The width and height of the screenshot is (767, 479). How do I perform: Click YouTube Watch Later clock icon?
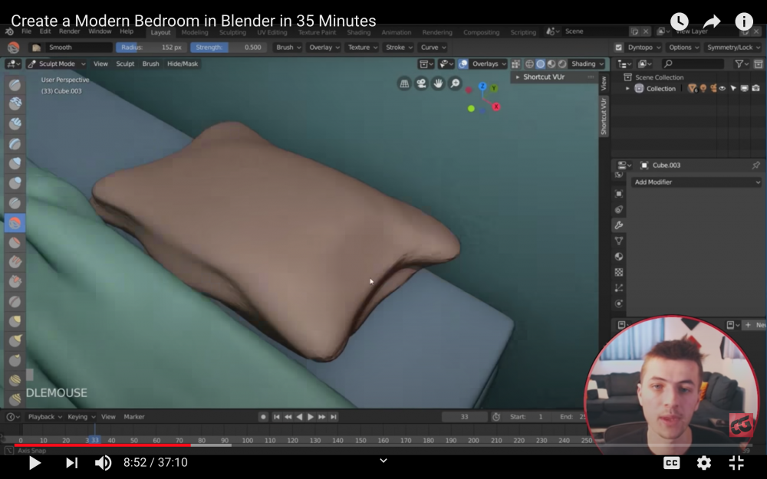coord(680,21)
